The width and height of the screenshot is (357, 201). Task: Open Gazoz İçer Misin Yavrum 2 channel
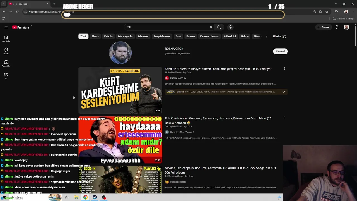point(182,132)
